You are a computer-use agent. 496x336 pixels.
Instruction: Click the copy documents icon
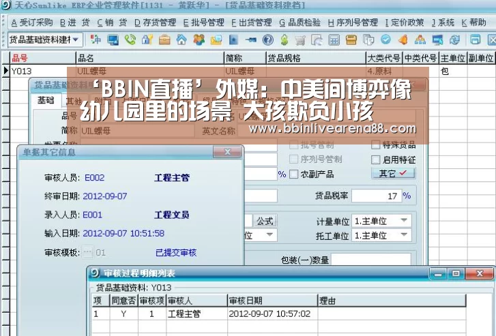[x=368, y=40]
